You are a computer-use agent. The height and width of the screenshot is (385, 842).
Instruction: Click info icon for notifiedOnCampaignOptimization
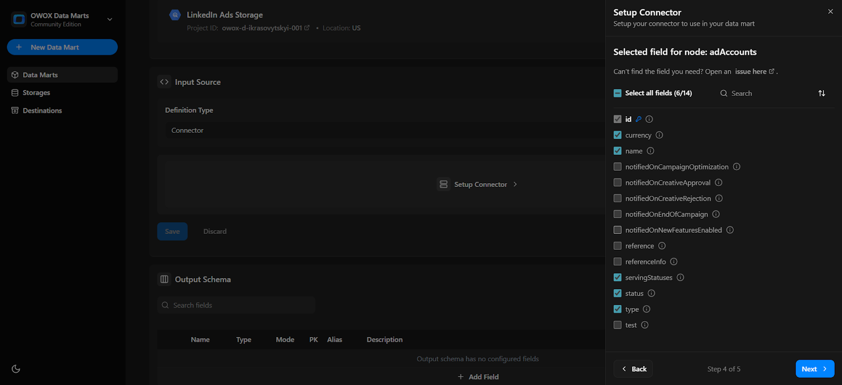click(737, 167)
